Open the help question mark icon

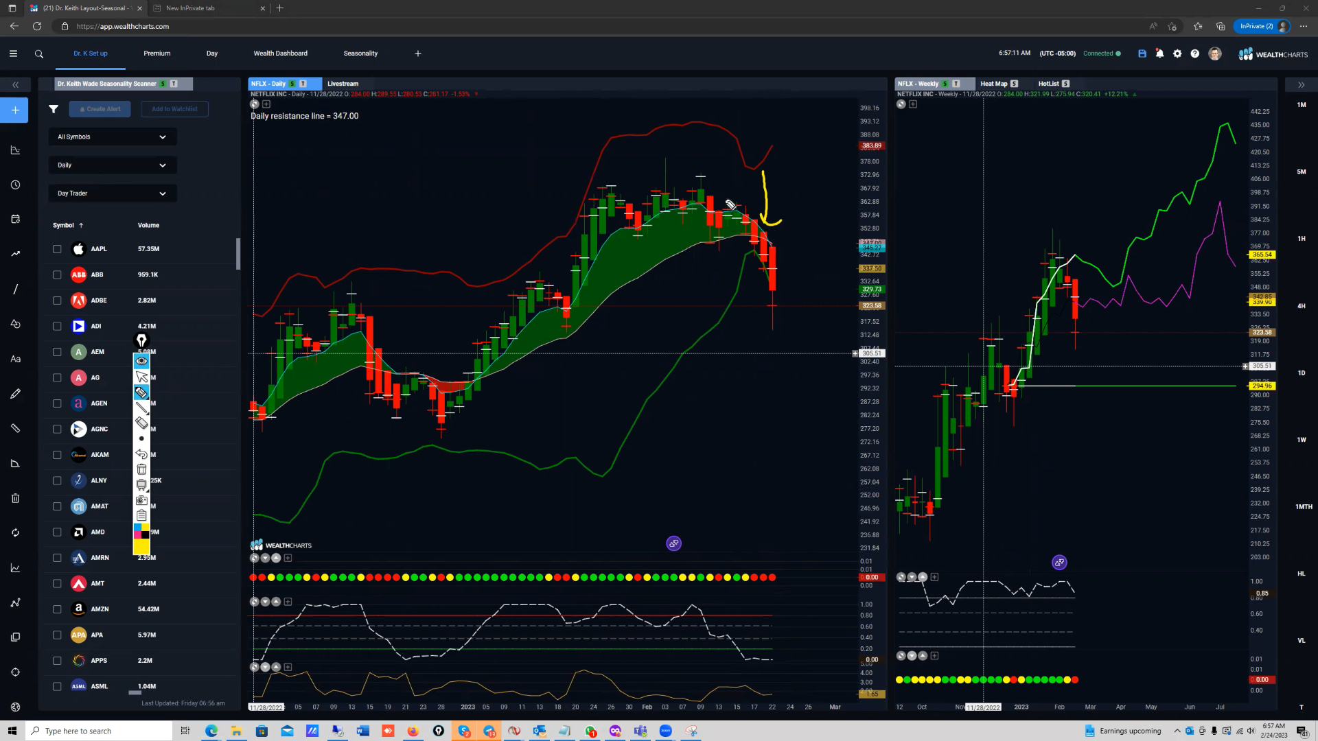[x=1195, y=54]
